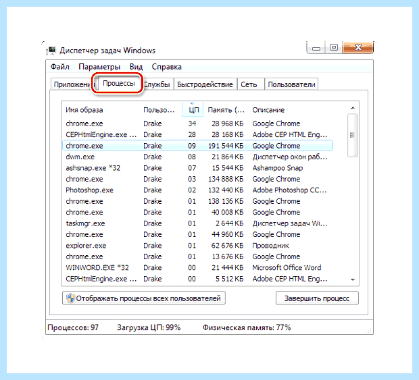Click scrollbar down arrow in process list

pyautogui.click(x=353, y=279)
